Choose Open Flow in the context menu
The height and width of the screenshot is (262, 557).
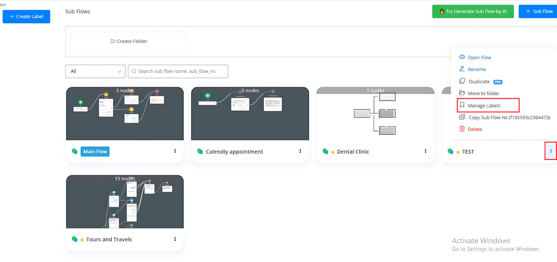point(479,58)
